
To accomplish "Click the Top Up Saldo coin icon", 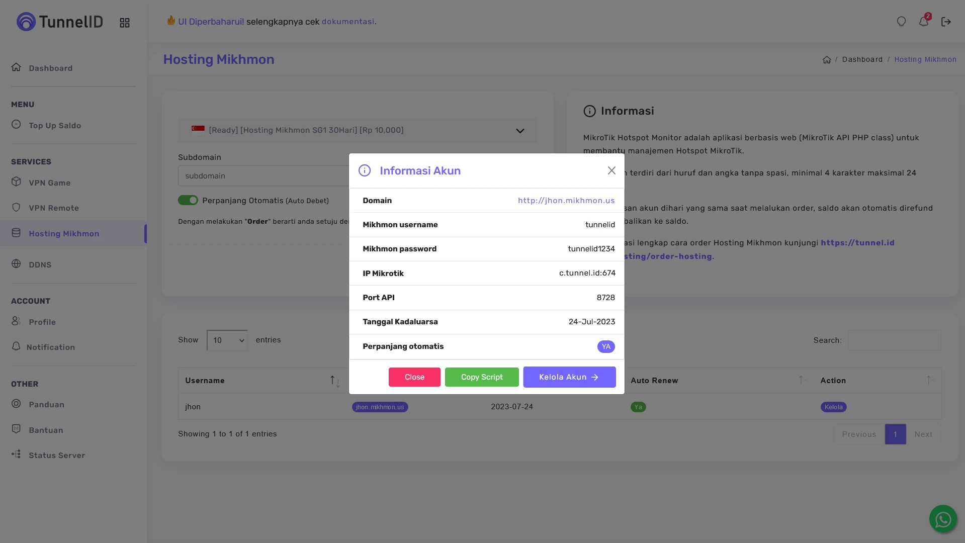I will pos(16,125).
